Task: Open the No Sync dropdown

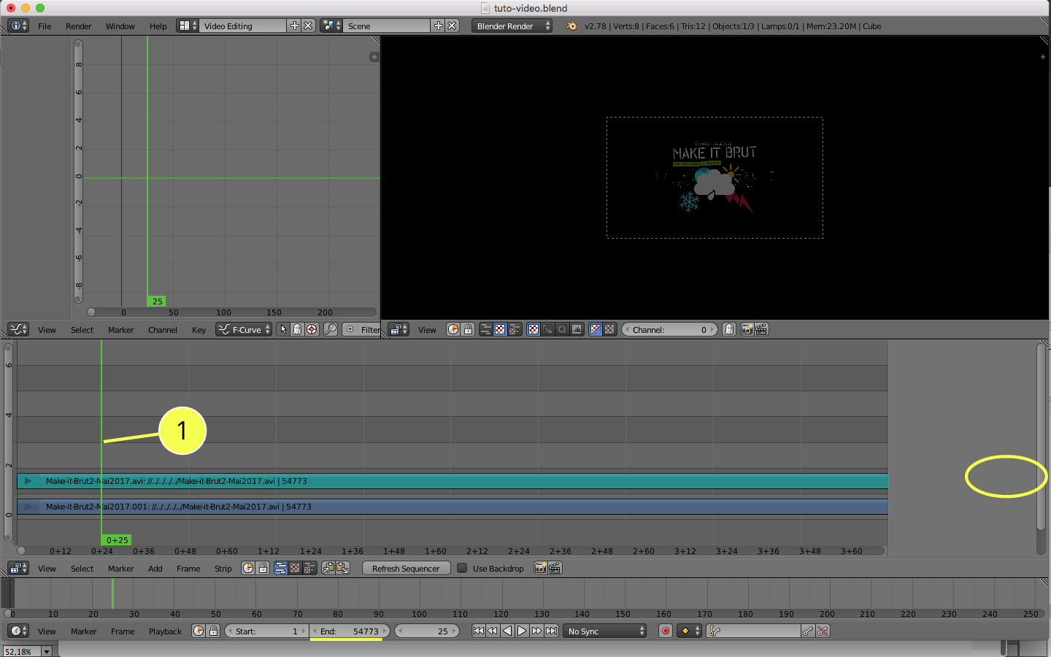Action: tap(604, 631)
